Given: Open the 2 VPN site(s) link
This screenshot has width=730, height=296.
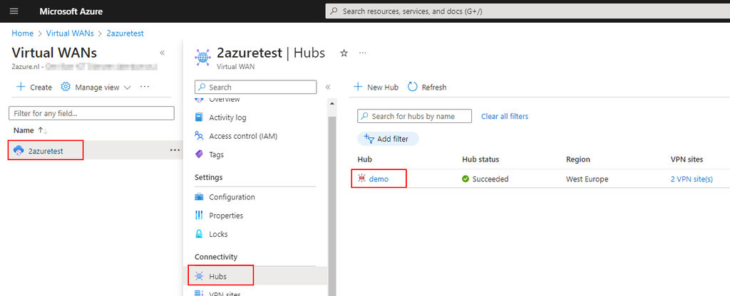Looking at the screenshot, I should (x=692, y=179).
